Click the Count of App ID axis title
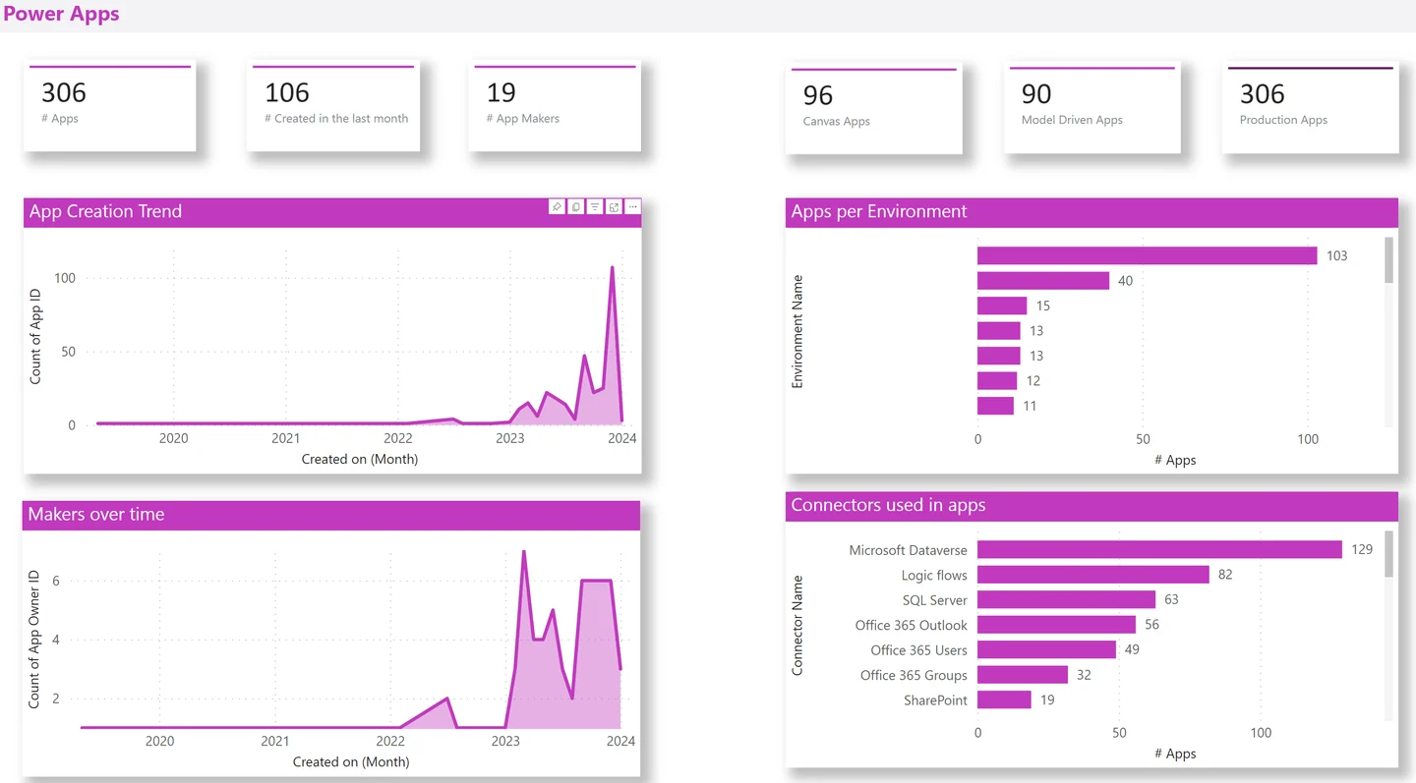This screenshot has width=1416, height=783. click(36, 337)
